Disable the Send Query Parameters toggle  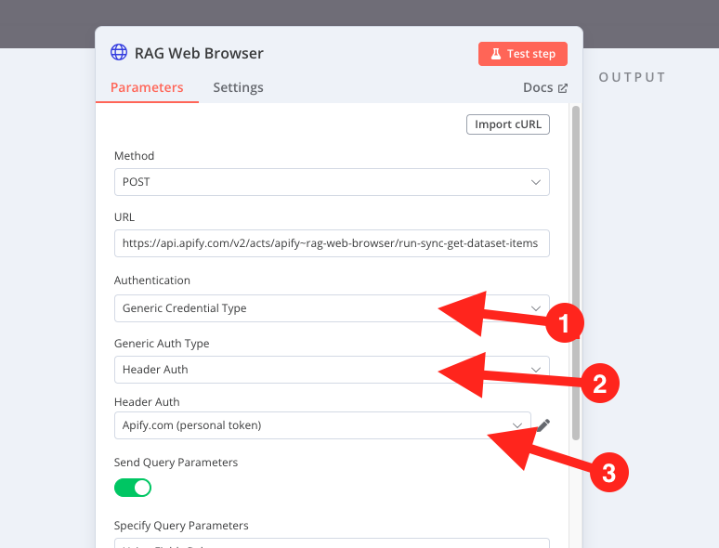[133, 488]
